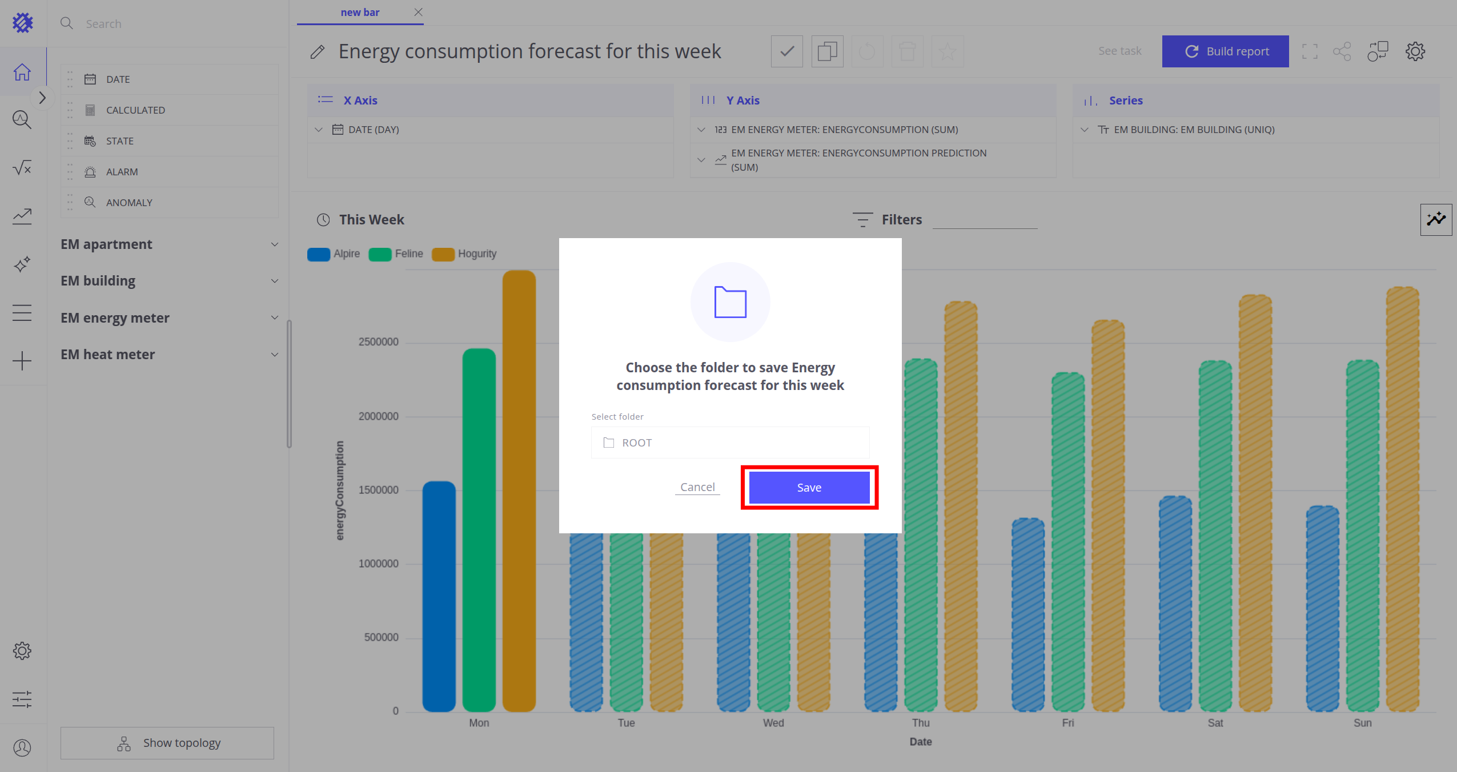This screenshot has height=772, width=1457.
Task: Click the forecast trend chart icon button
Action: point(1436,219)
